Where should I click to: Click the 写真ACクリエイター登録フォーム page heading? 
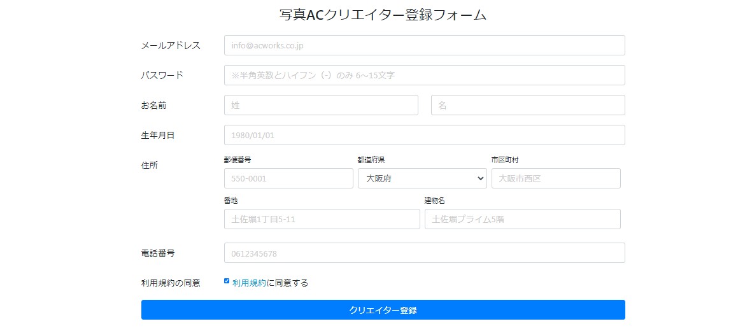[x=383, y=15]
